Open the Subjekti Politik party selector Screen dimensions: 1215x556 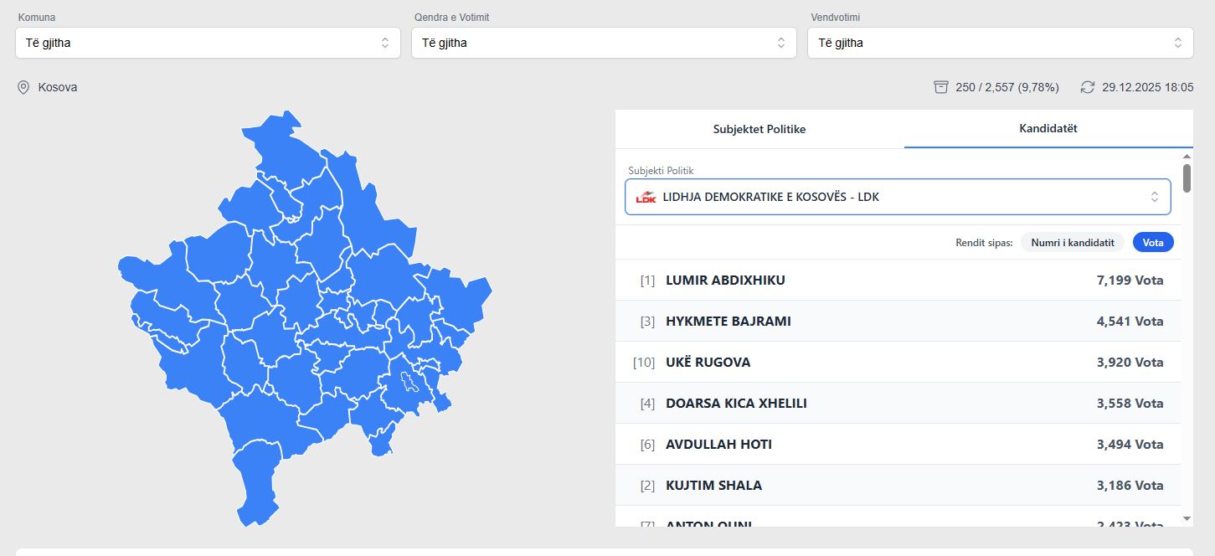pos(898,197)
